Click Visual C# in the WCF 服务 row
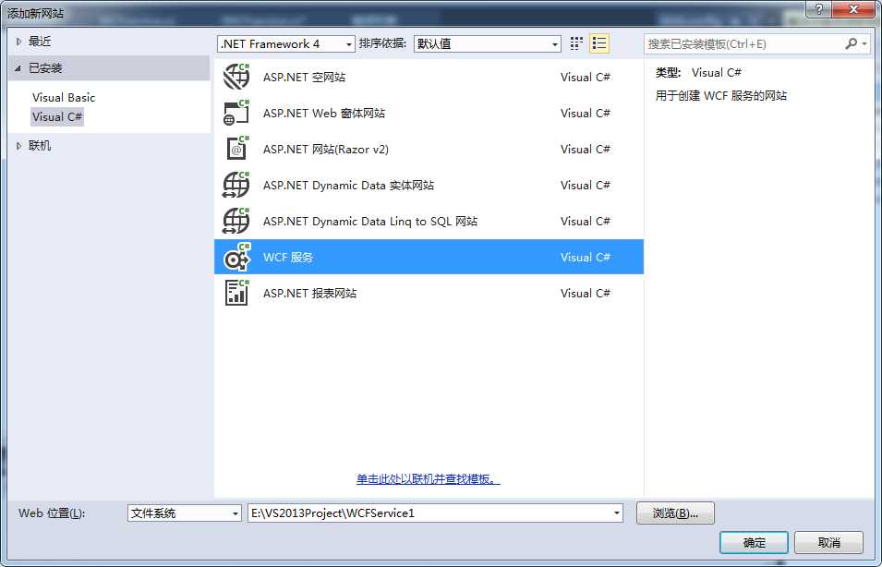The image size is (882, 567). [586, 257]
